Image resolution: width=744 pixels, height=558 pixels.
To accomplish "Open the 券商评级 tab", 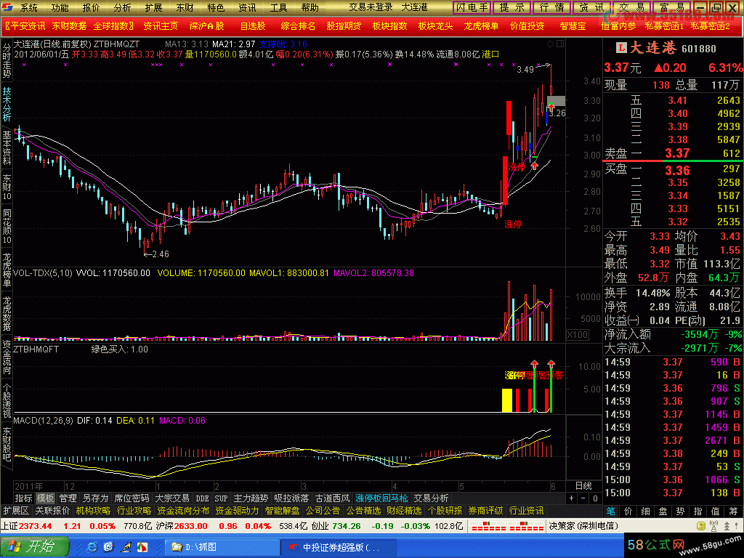I will (485, 511).
